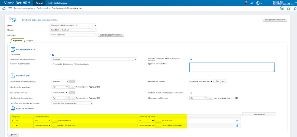Open the Naam dropdown
The width and height of the screenshot is (297, 137).
[73, 25]
